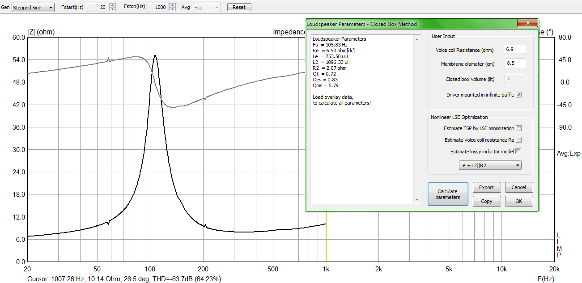The image size is (582, 283).
Task: Click the Export button
Action: click(x=486, y=187)
